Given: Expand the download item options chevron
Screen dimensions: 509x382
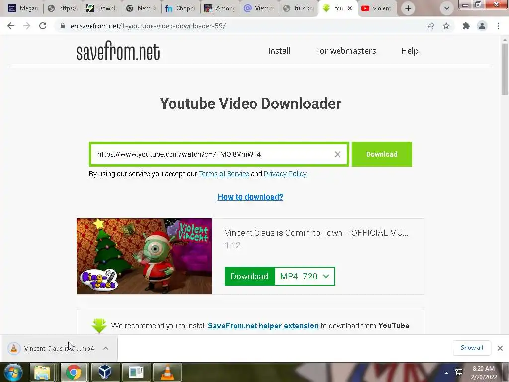Looking at the screenshot, I should coord(106,348).
